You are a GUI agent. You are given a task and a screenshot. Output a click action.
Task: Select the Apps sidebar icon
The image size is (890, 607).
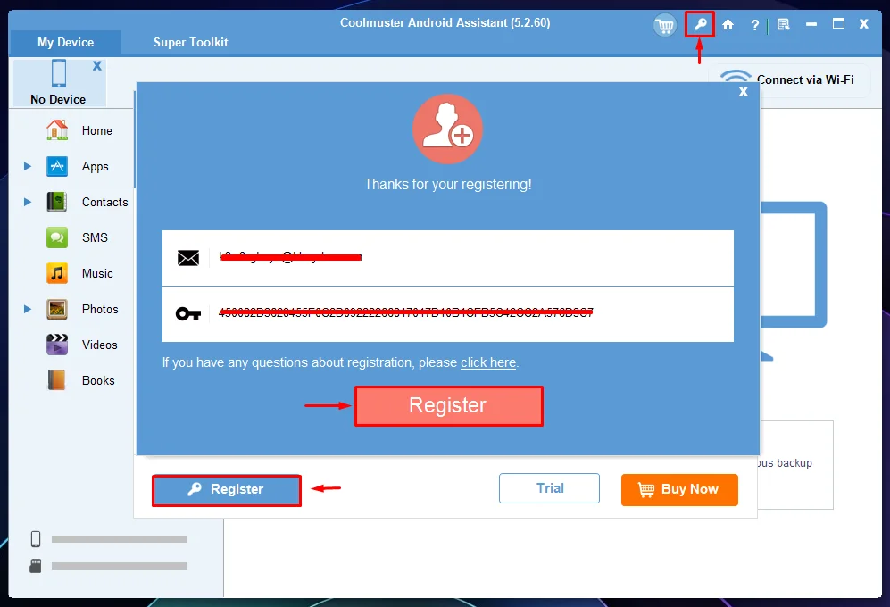(x=57, y=166)
